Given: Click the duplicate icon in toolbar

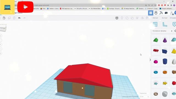Looking at the screenshot, I should [x=9, y=18].
